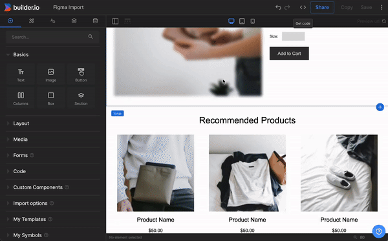Click the search magnifier icon
Screen dimensions: 388x241
(x=91, y=37)
